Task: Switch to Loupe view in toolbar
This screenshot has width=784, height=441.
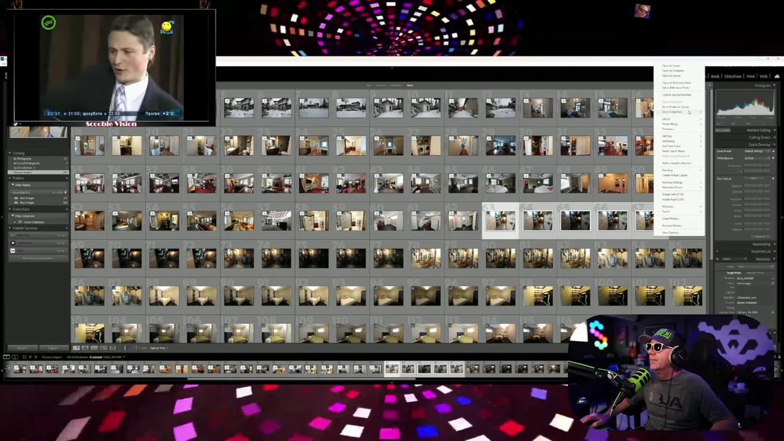Action: point(85,348)
